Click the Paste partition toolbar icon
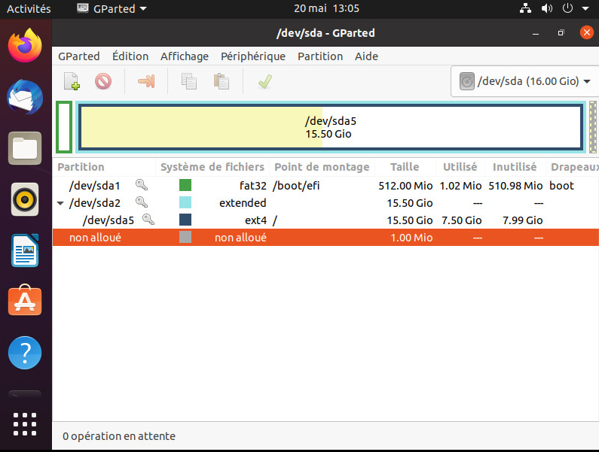 pos(222,81)
